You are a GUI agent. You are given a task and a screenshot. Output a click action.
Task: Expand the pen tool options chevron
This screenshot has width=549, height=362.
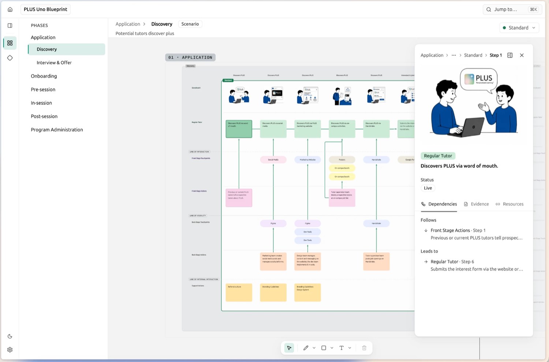pyautogui.click(x=314, y=348)
